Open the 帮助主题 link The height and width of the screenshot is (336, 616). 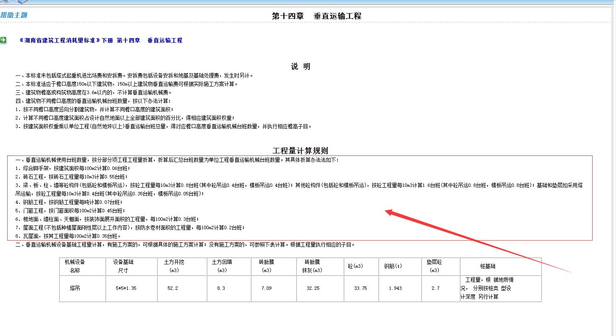(x=14, y=15)
